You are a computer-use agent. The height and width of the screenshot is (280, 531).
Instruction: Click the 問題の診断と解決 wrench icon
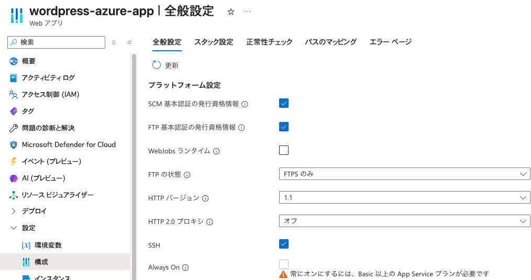click(x=14, y=128)
